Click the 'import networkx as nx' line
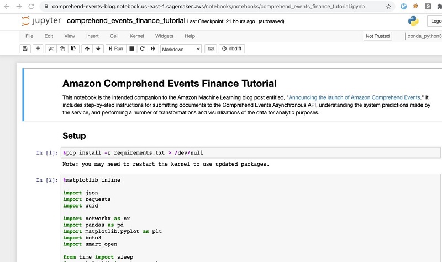Viewport: 442px width, 262px height. (96, 219)
